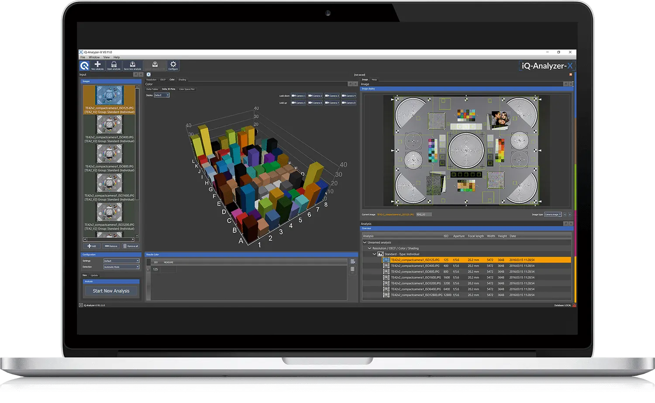Image resolution: width=655 pixels, height=403 pixels.
Task: Select TE42v2_compactcamera1_ISO6400.JPG analysis row
Action: (x=477, y=289)
